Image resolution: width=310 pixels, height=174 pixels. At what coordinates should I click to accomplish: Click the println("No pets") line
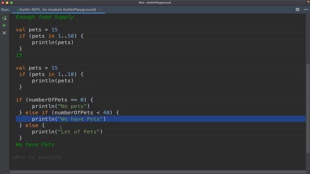(x=61, y=106)
